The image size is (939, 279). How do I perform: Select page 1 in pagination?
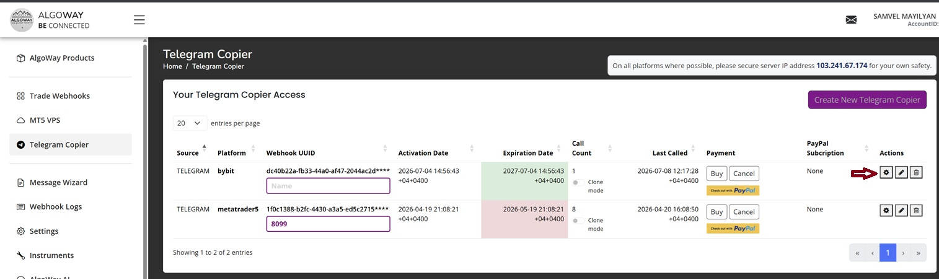(888, 253)
